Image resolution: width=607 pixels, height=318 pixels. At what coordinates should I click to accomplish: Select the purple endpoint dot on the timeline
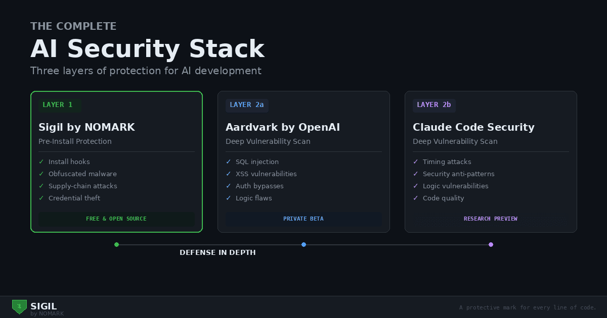(x=491, y=244)
